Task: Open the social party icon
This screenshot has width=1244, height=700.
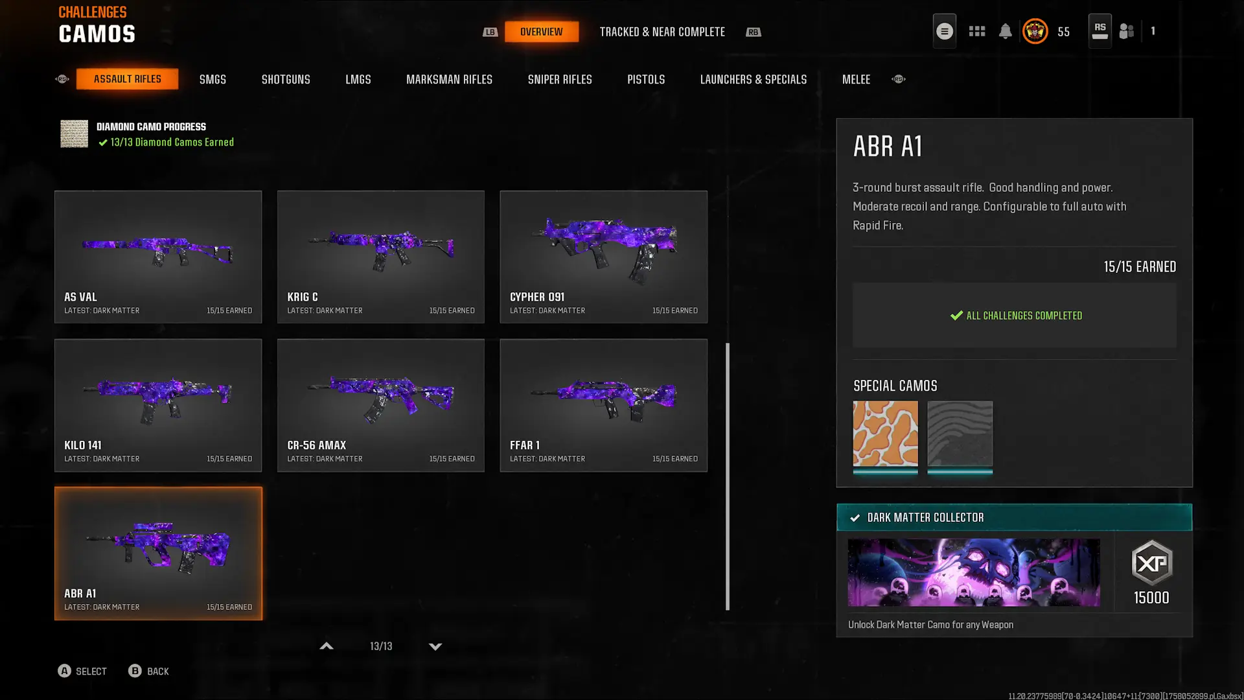Action: [1127, 31]
